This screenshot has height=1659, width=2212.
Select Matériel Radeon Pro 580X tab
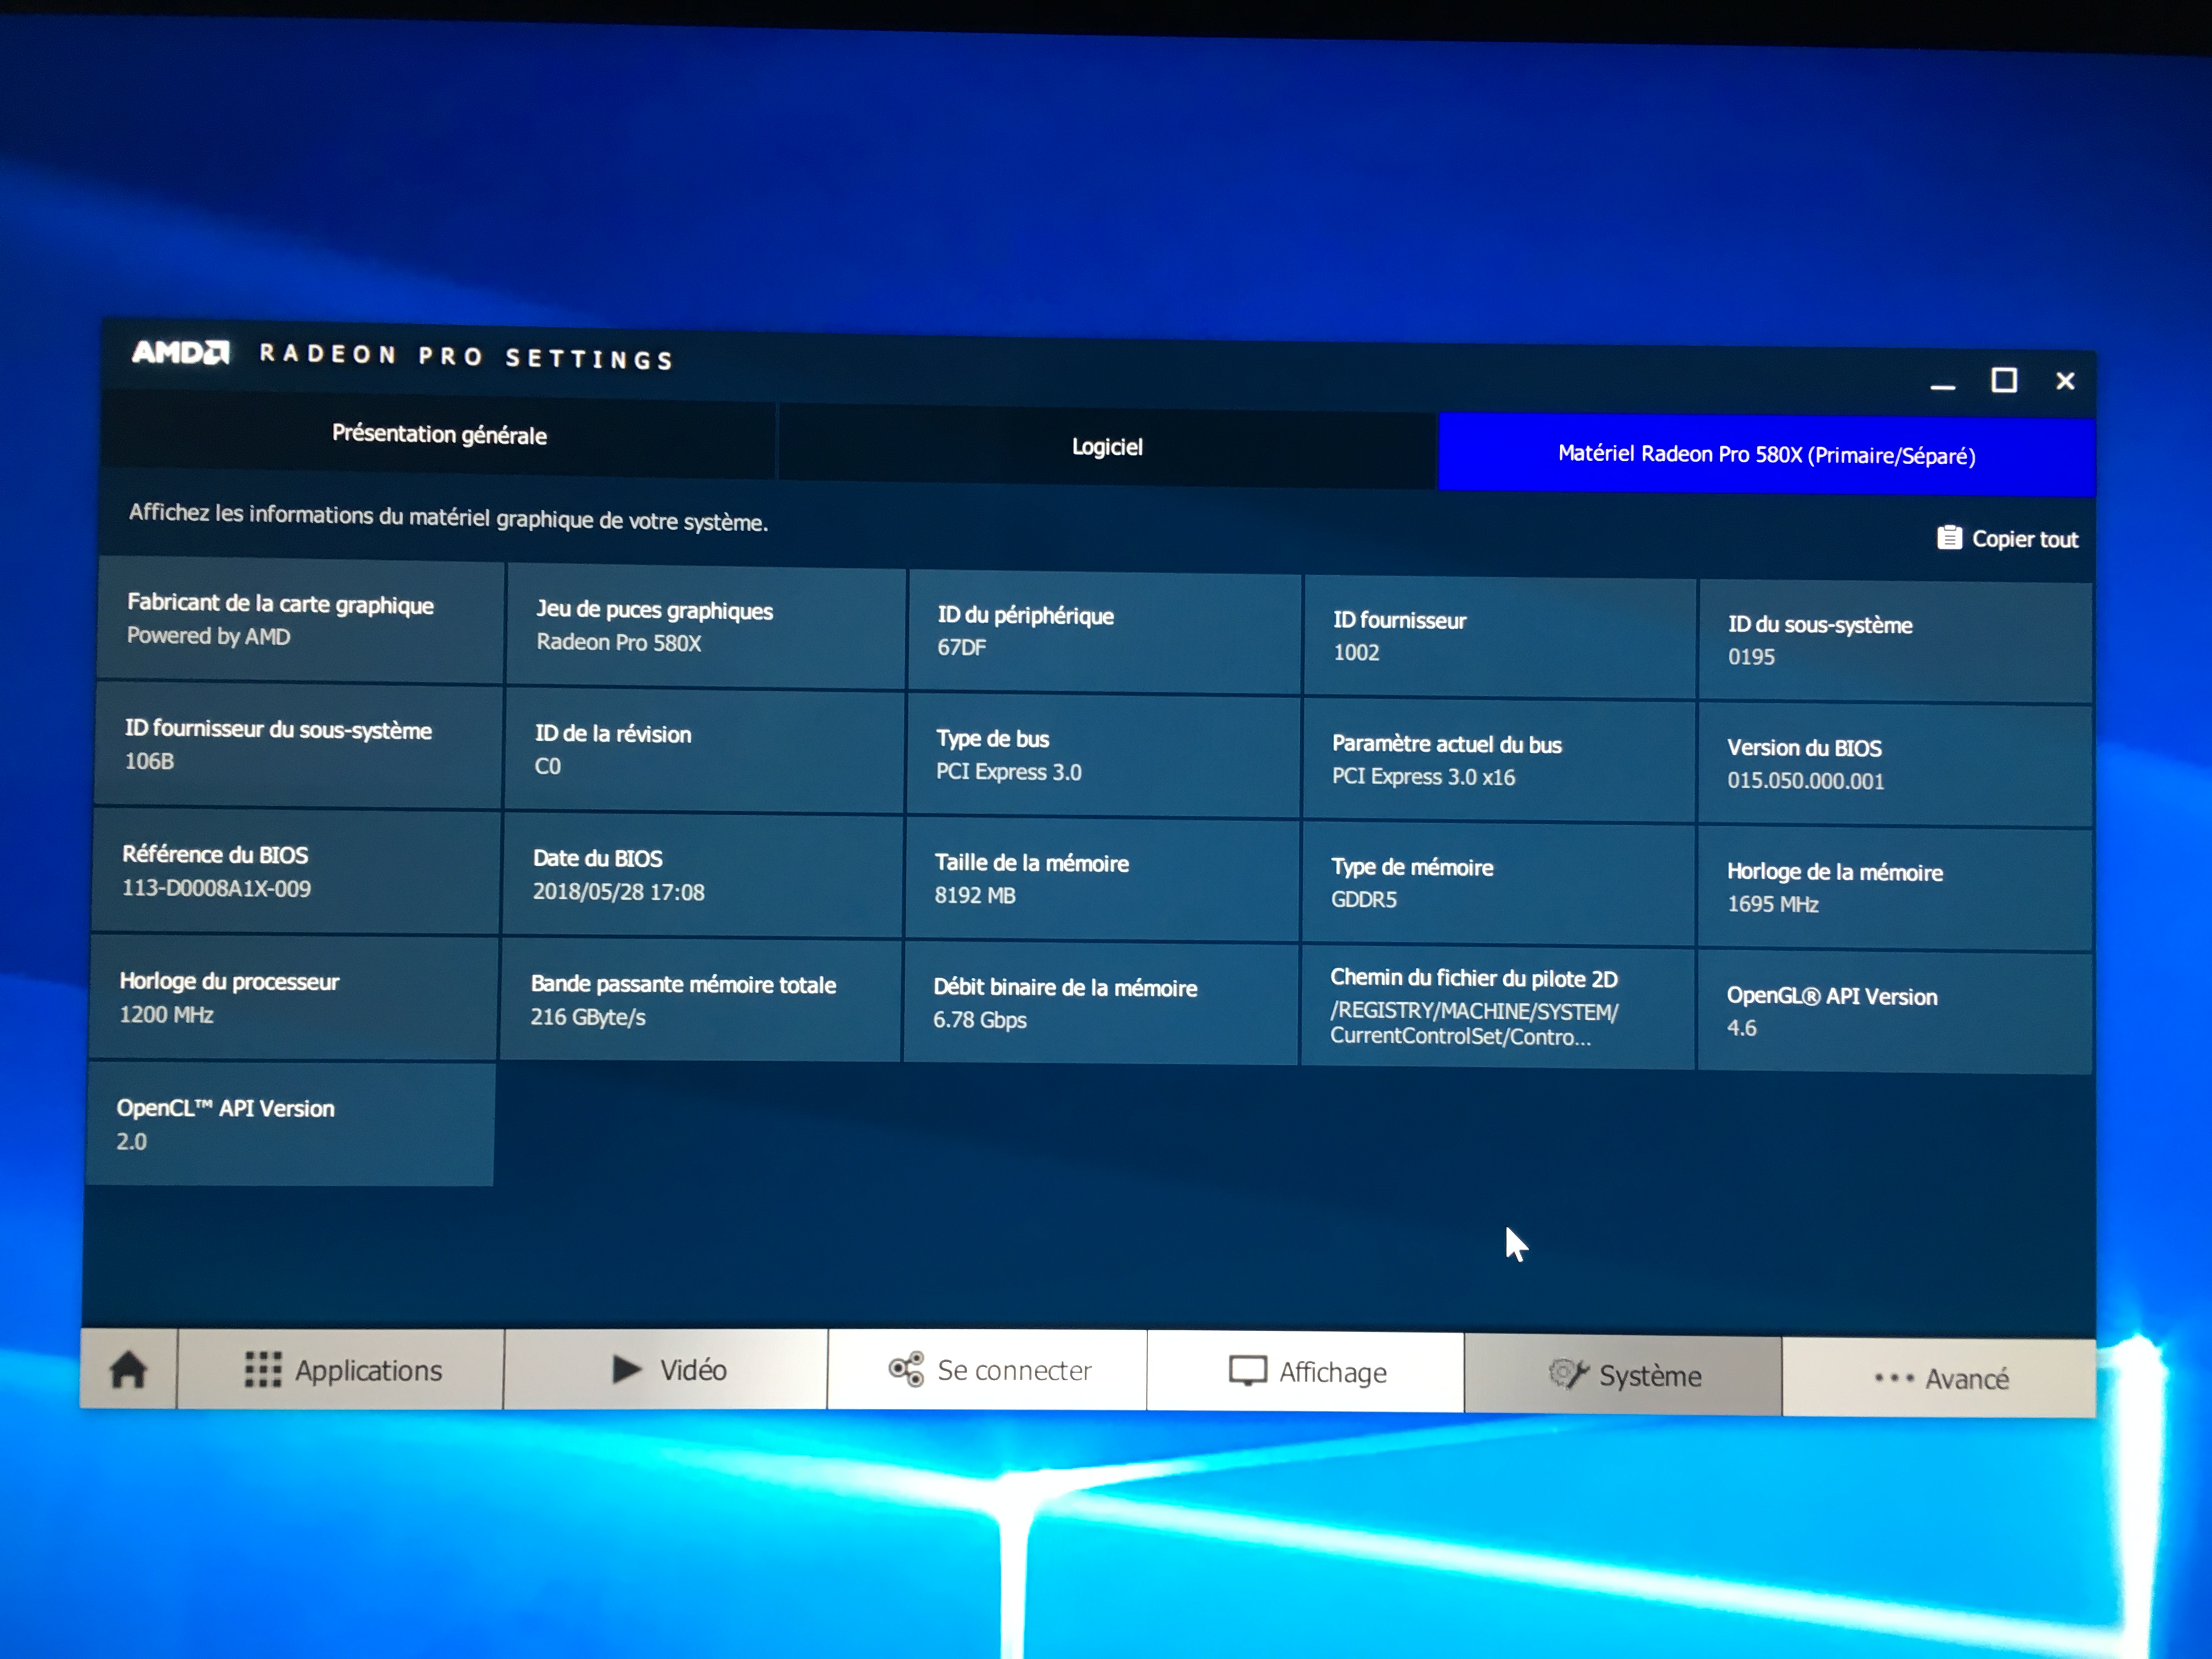click(x=1766, y=455)
